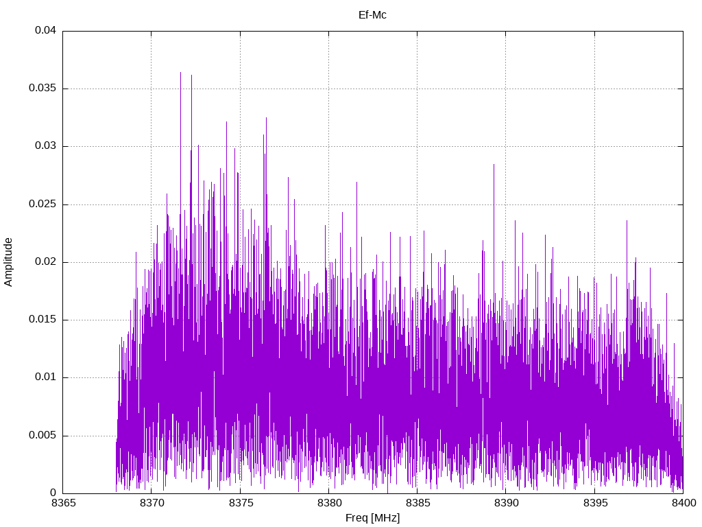
Task: Click the 8370 x-axis tick label
Action: click(152, 503)
